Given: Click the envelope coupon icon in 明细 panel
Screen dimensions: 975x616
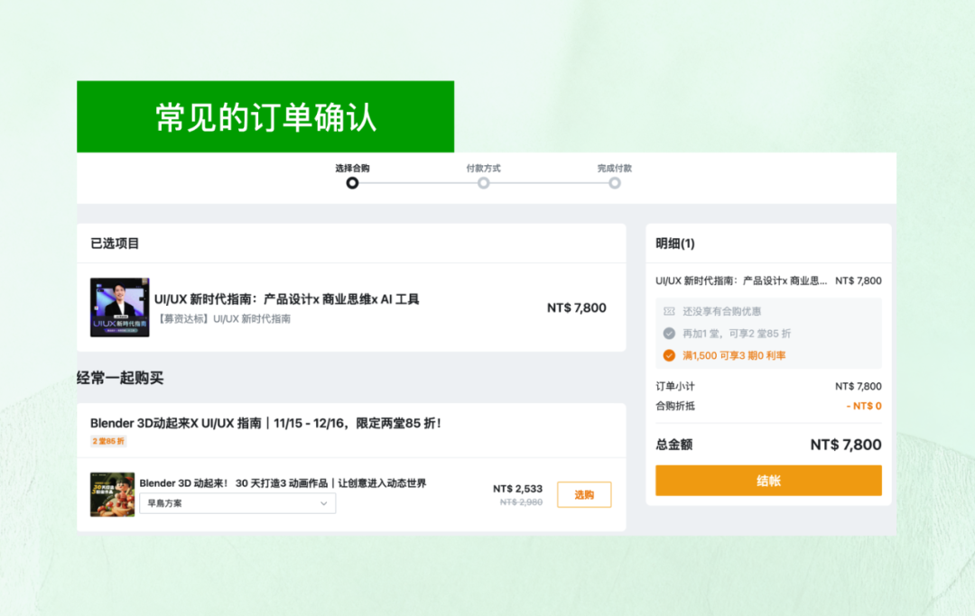Looking at the screenshot, I should [x=667, y=313].
